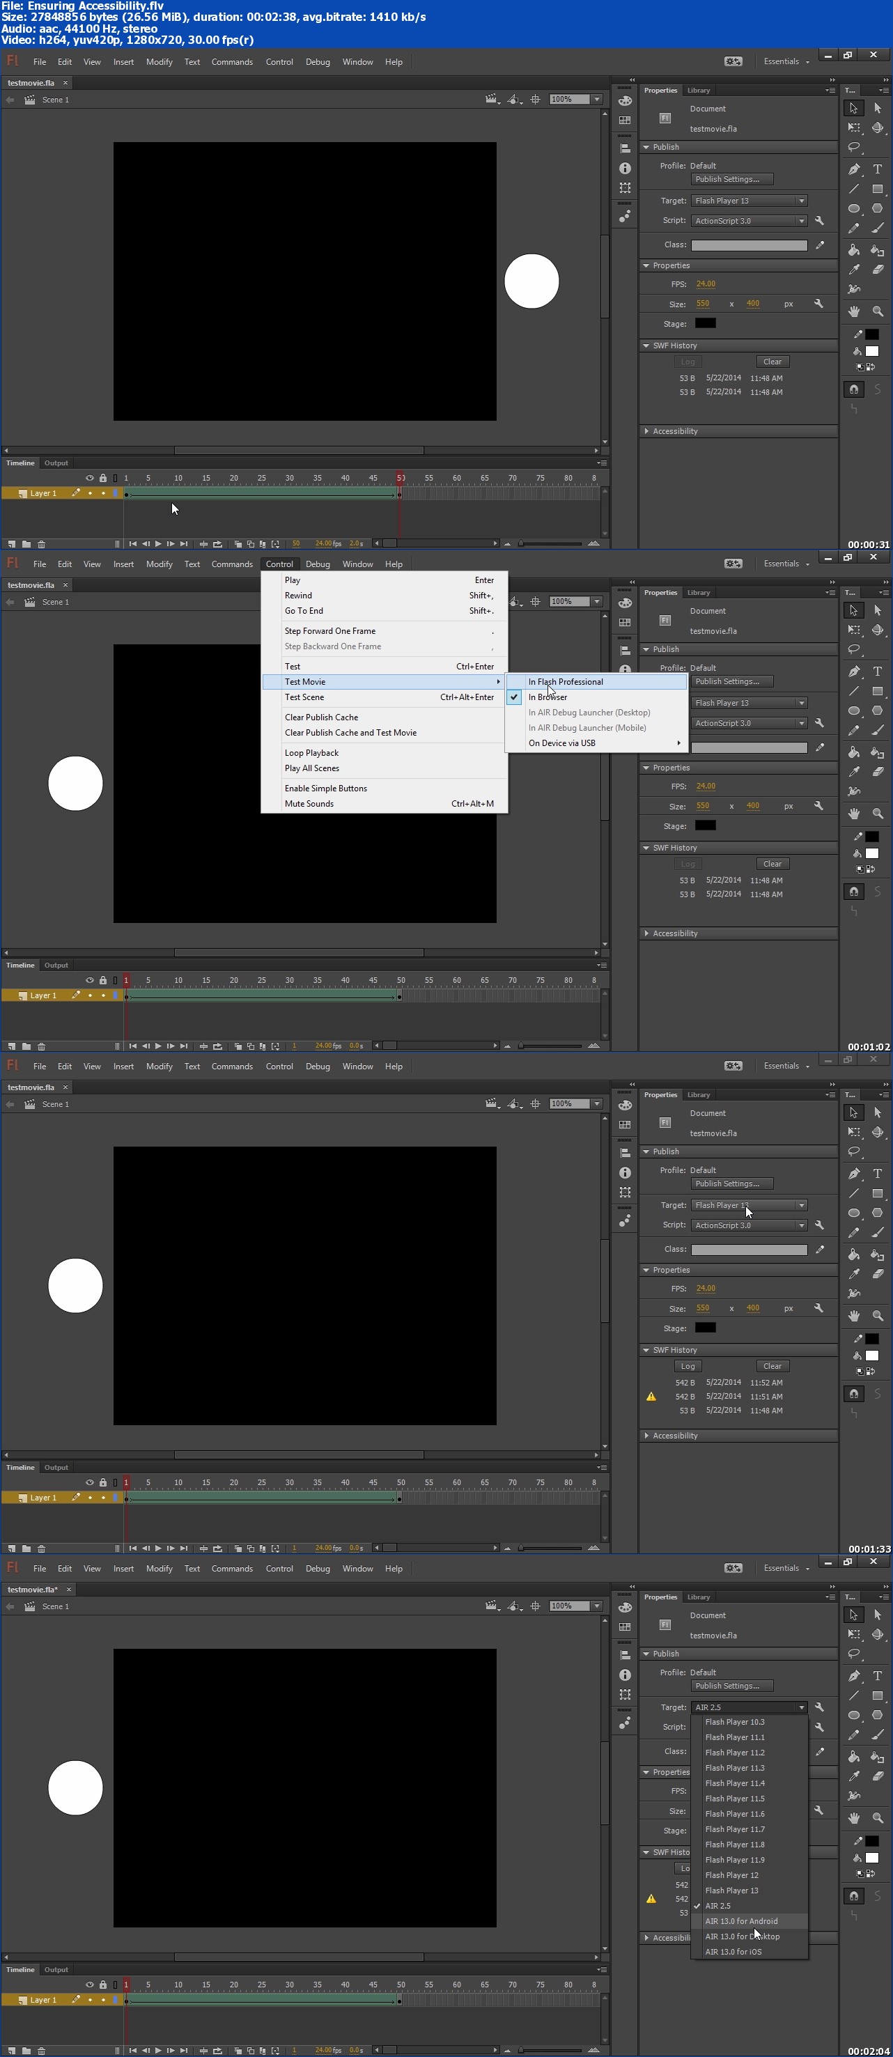
Task: Open Essentials workspace dropdown in 00:00:31 frame
Action: coord(786,61)
